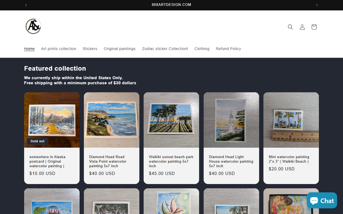This screenshot has width=343, height=214.
Task: Open Art prints collection menu item
Action: tap(59, 49)
